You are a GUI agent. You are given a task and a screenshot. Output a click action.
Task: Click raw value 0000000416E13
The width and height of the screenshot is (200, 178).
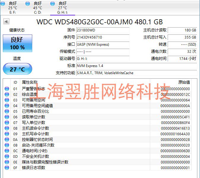(175, 128)
